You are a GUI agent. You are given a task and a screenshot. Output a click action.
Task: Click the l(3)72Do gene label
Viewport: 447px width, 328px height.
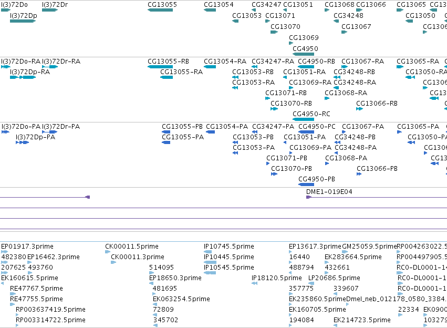click(x=14, y=5)
